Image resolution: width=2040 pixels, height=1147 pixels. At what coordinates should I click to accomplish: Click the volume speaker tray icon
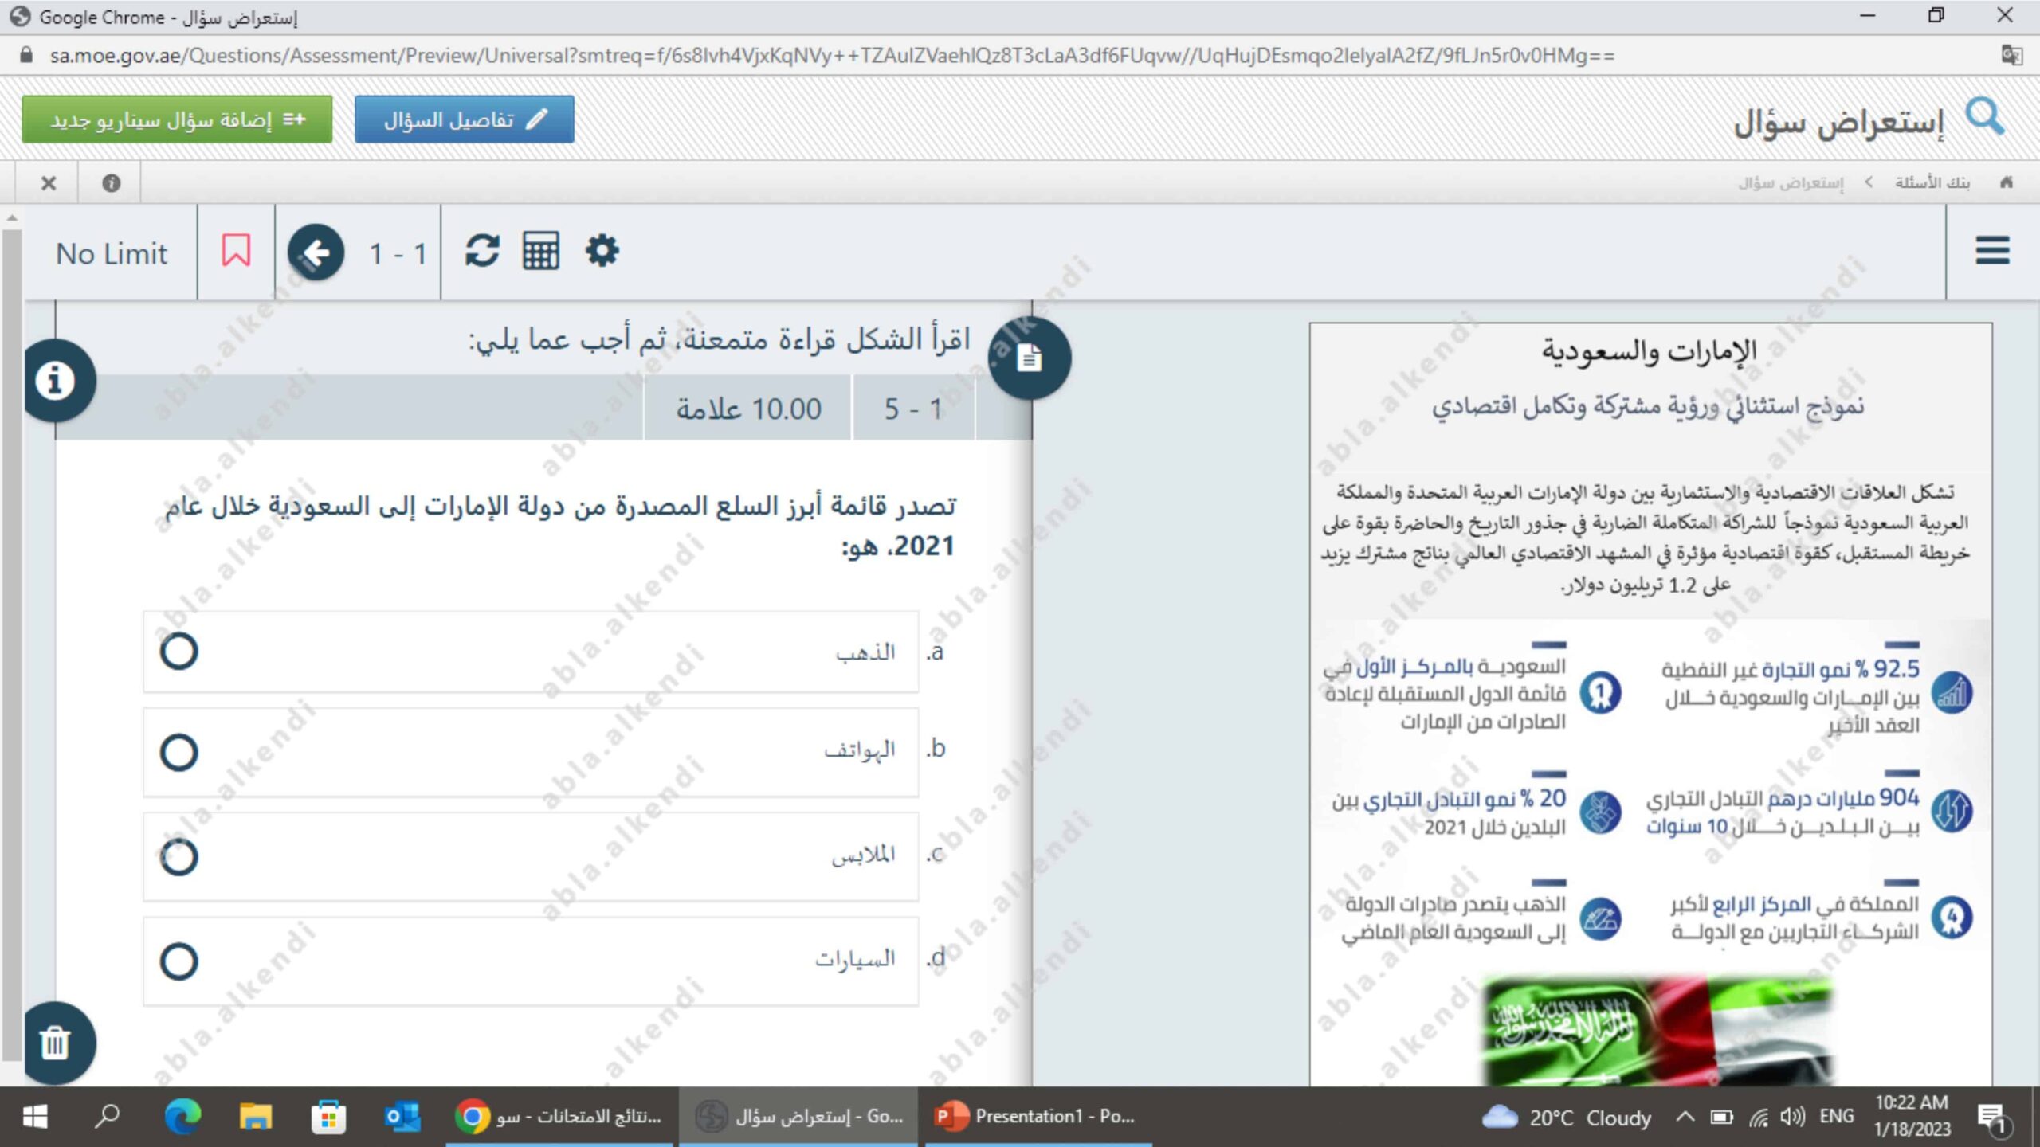tap(1791, 1117)
